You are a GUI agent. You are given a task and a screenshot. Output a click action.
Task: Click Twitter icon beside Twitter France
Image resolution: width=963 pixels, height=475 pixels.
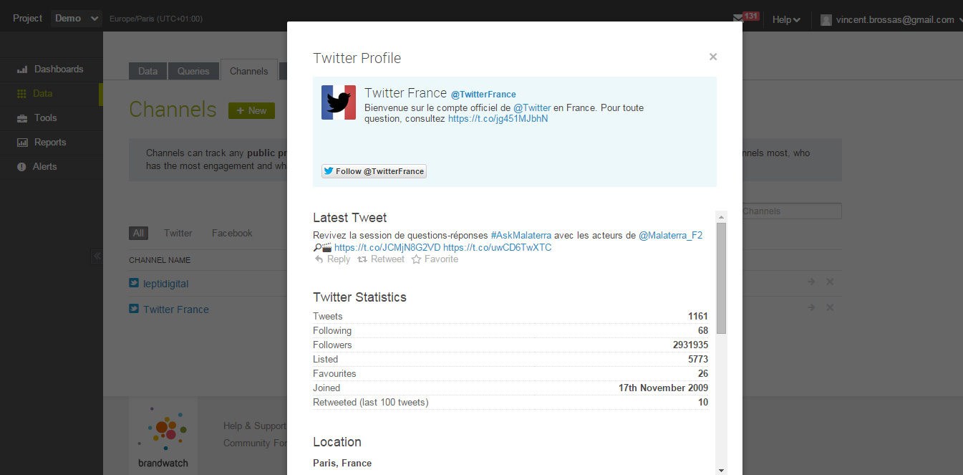point(133,309)
